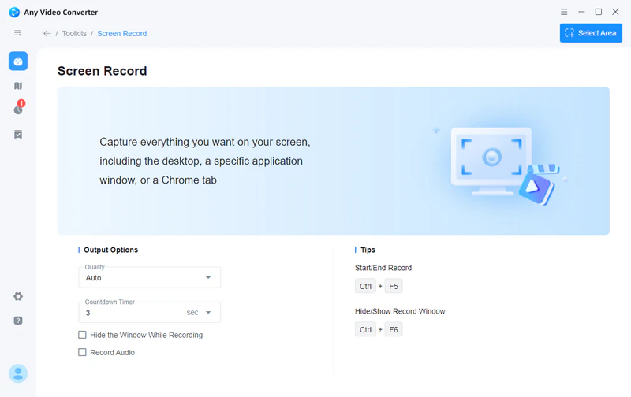Click the sidebar collapse menu icon
Screen dimensions: 631x397
click(x=18, y=33)
